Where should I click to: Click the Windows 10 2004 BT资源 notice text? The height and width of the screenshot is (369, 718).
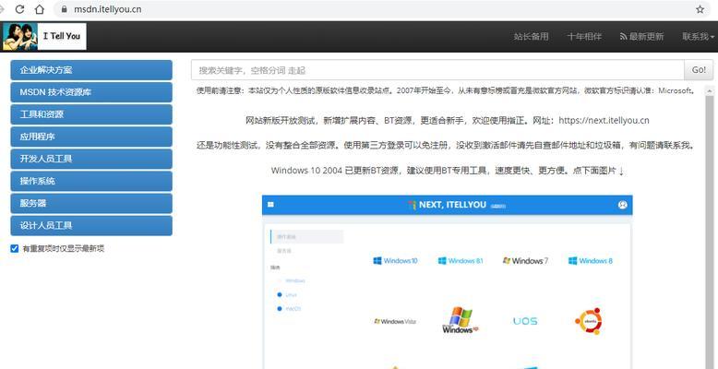(x=448, y=171)
